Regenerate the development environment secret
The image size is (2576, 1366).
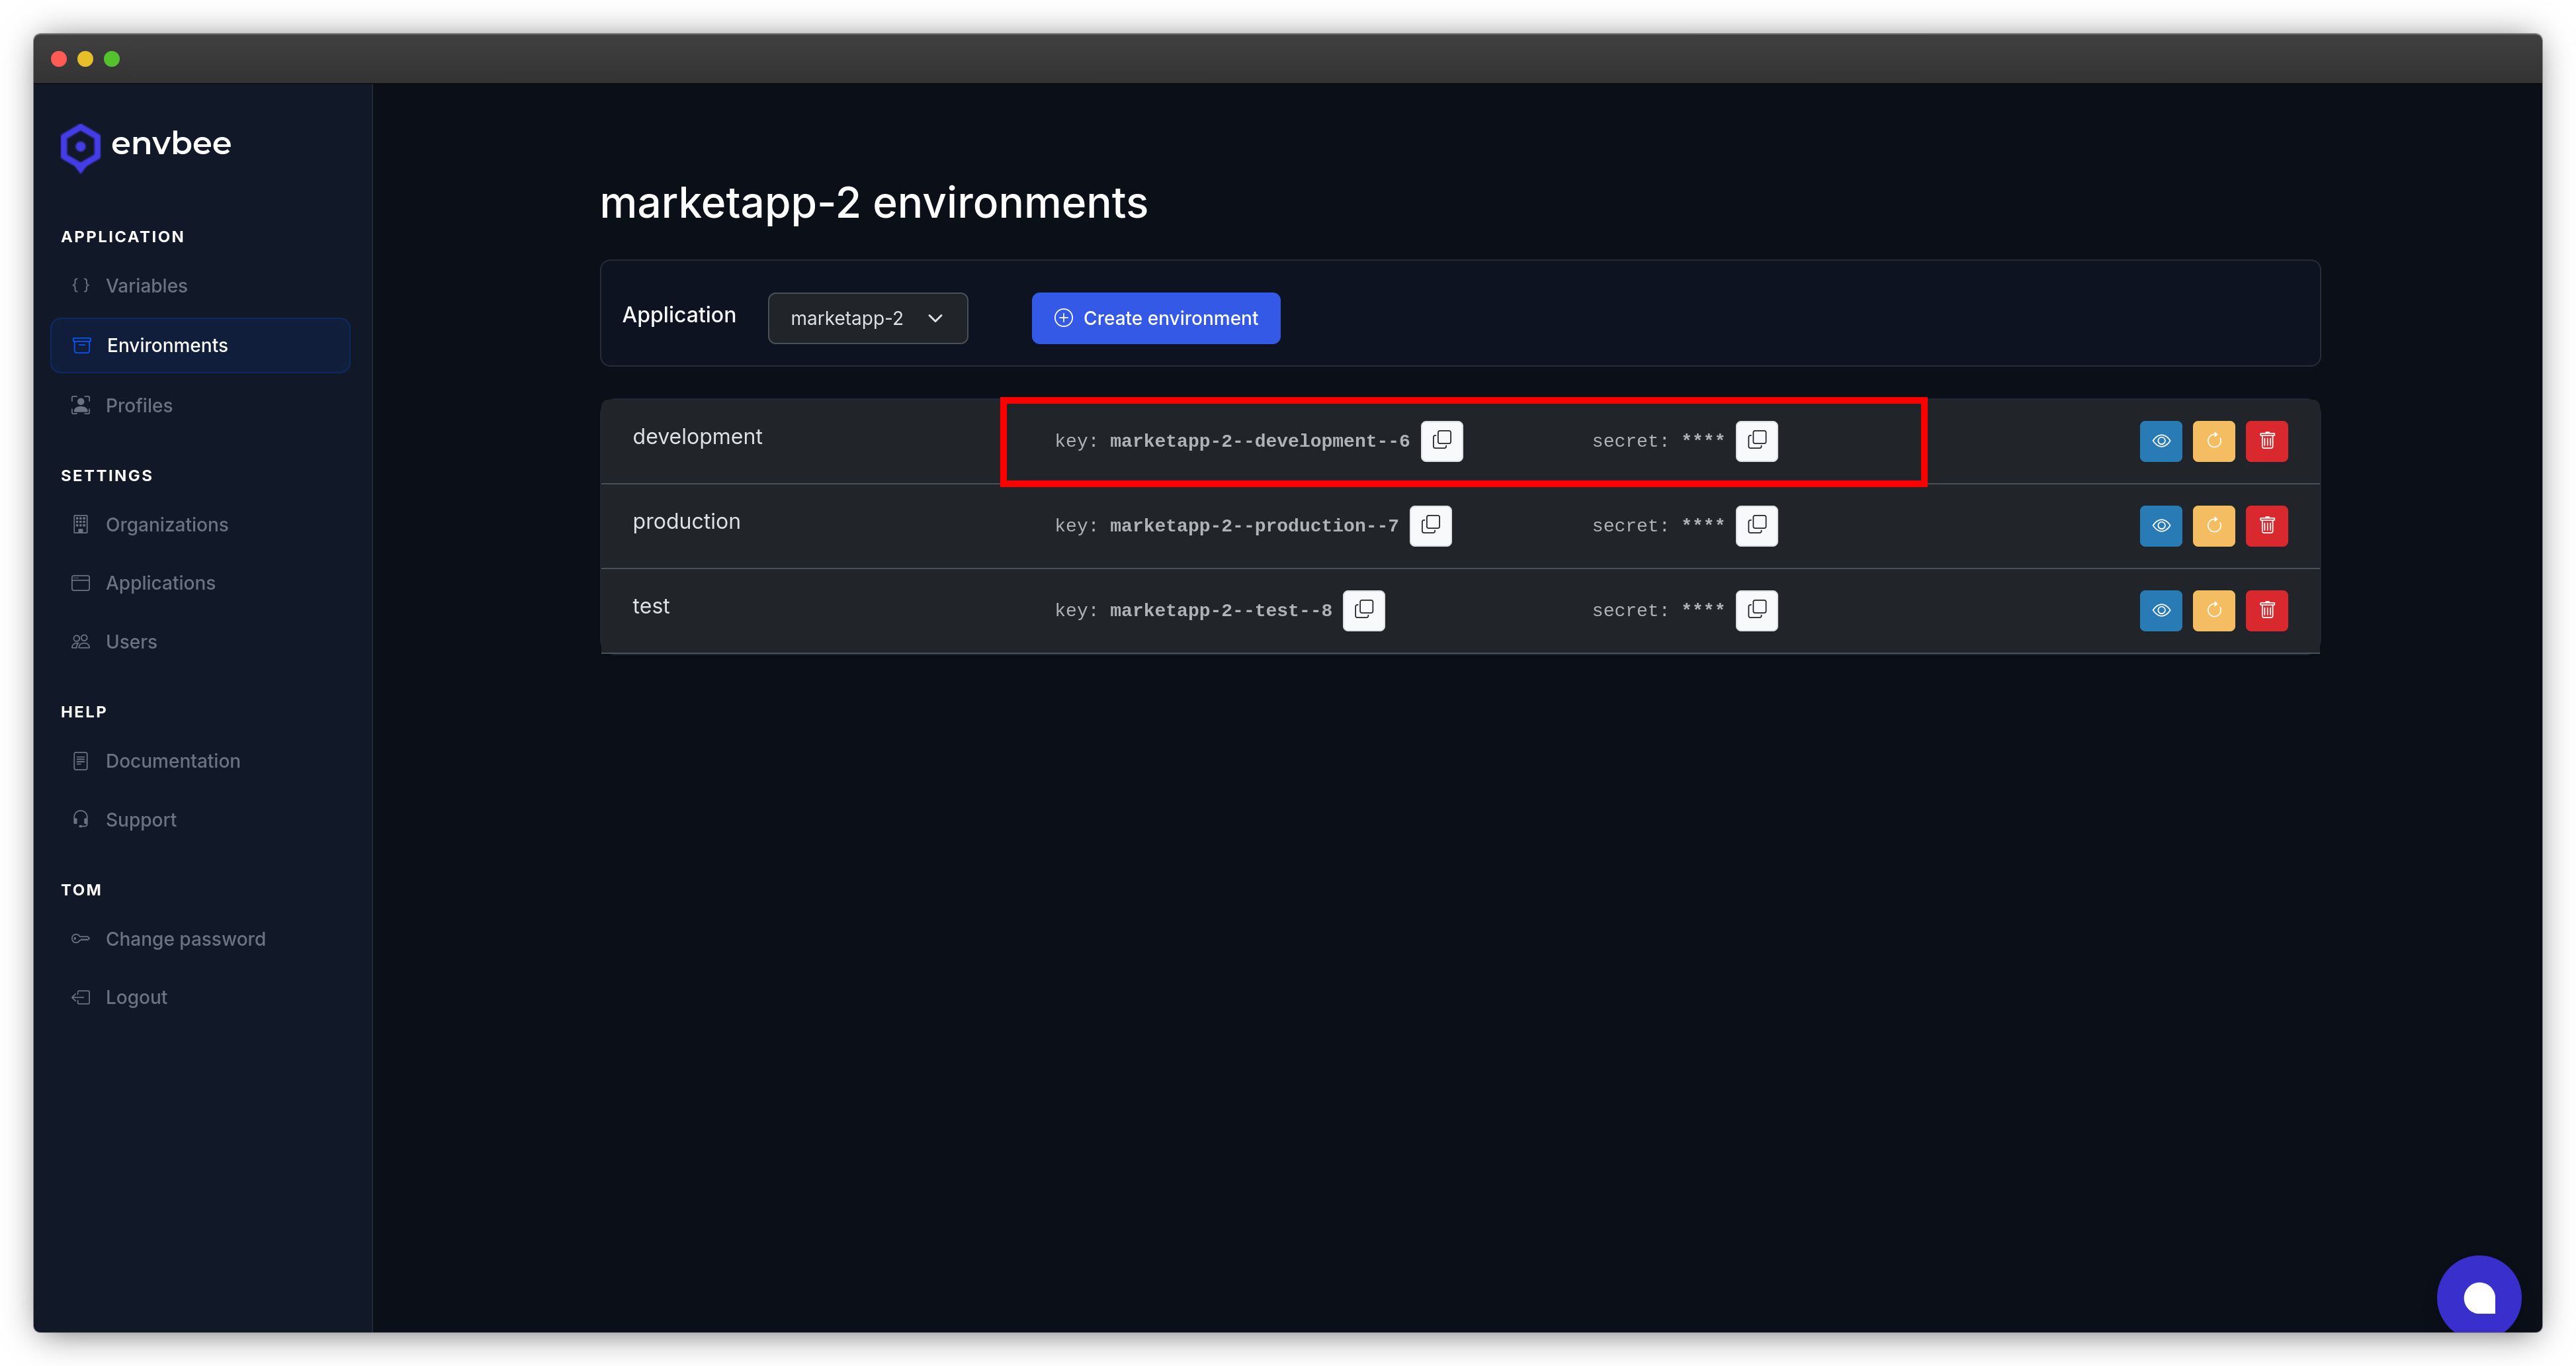[2214, 440]
